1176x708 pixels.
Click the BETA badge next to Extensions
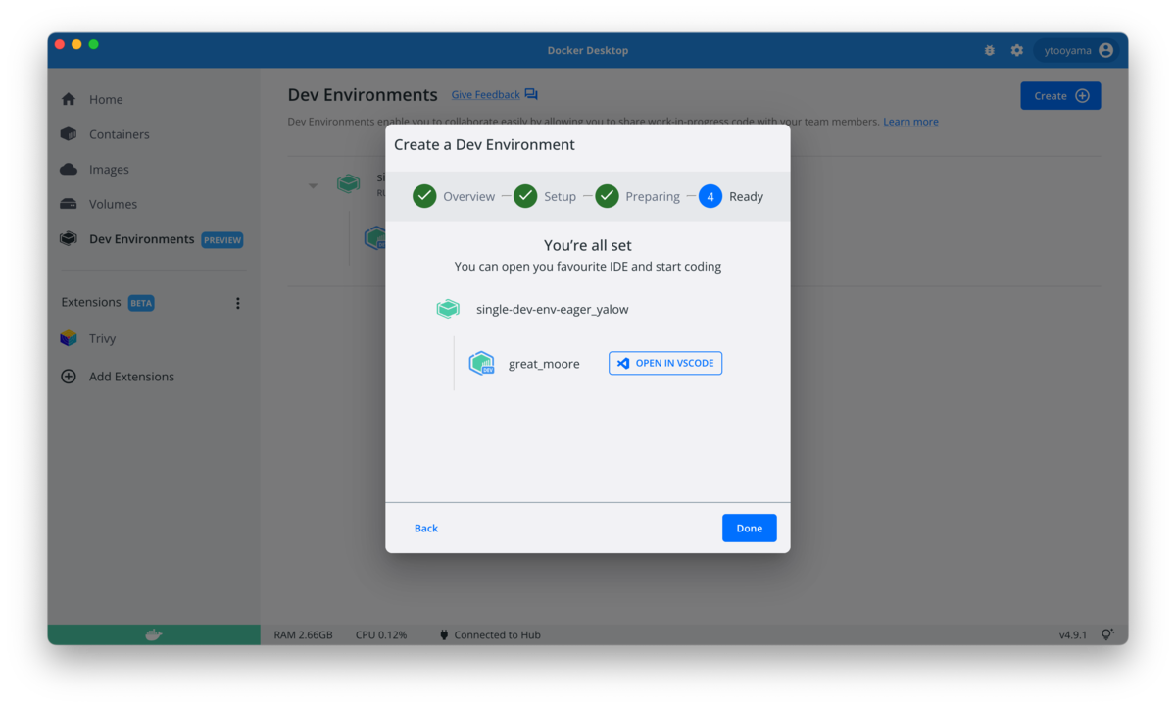[x=141, y=303]
